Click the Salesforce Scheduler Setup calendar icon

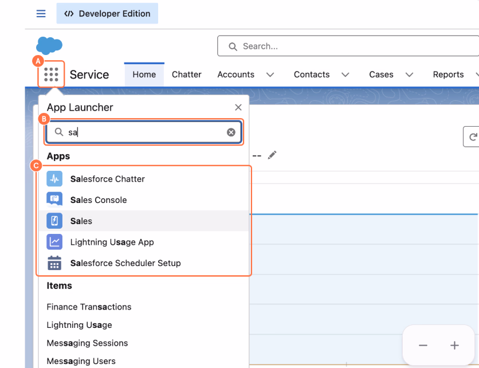click(x=54, y=263)
